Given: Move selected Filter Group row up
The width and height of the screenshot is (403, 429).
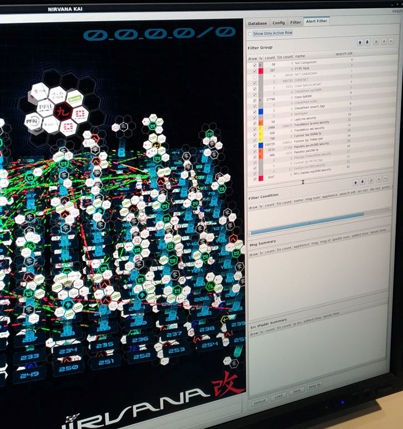Looking at the screenshot, I should (x=360, y=42).
